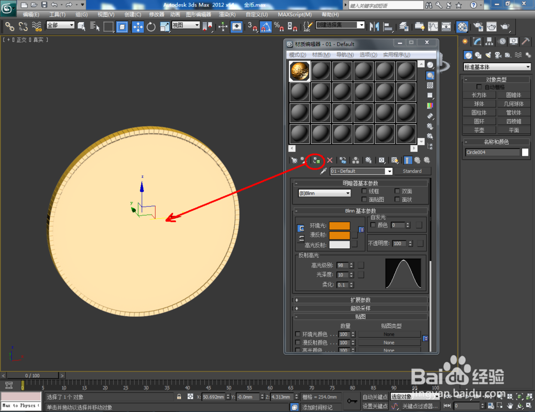535x412 pixels.
Task: Click the 圆柱体 Cylinder button
Action: coord(479,112)
